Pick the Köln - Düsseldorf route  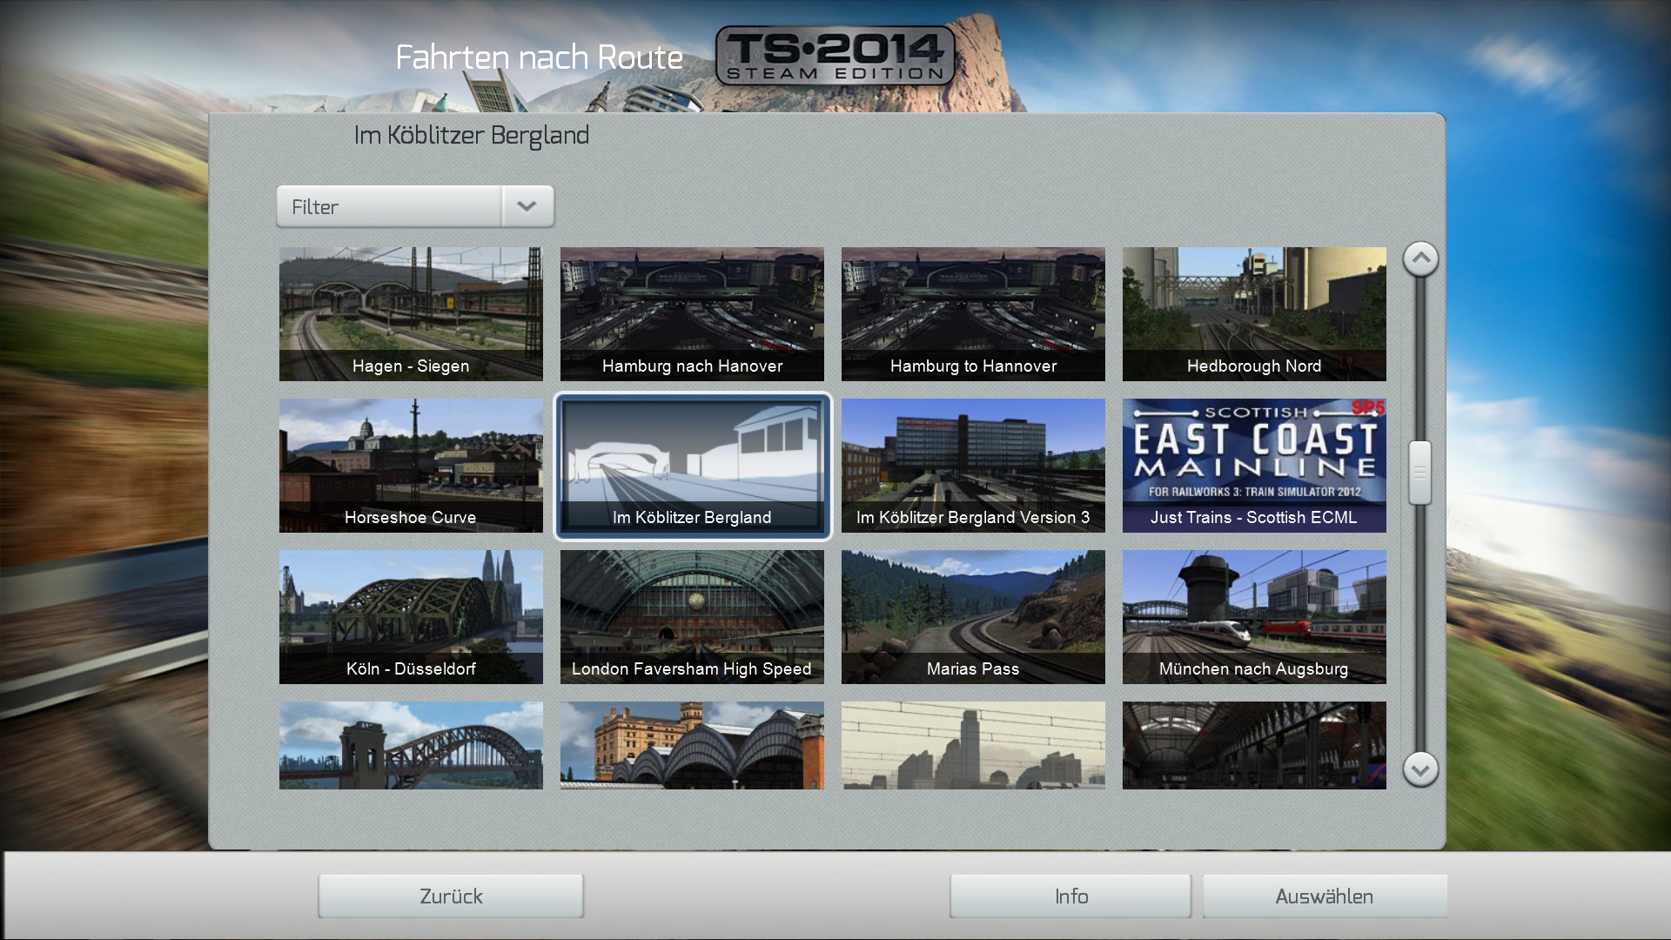pos(411,616)
